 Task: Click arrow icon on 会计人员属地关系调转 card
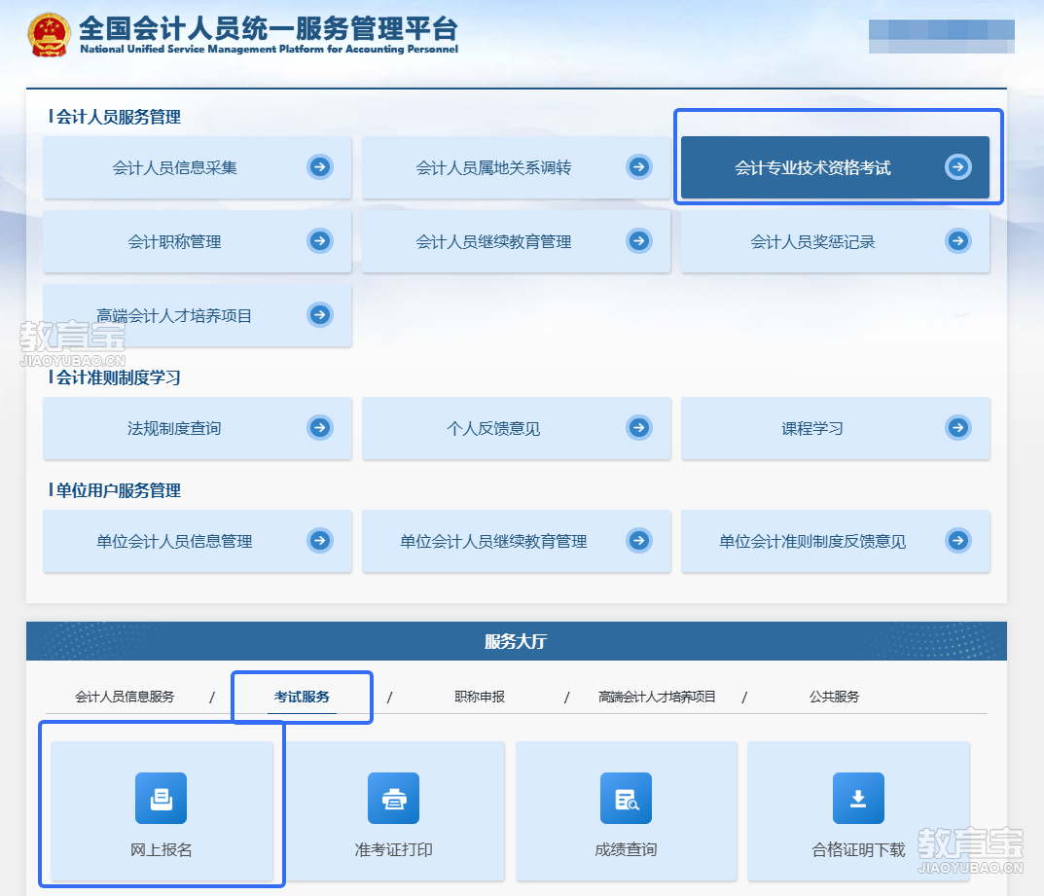(639, 166)
